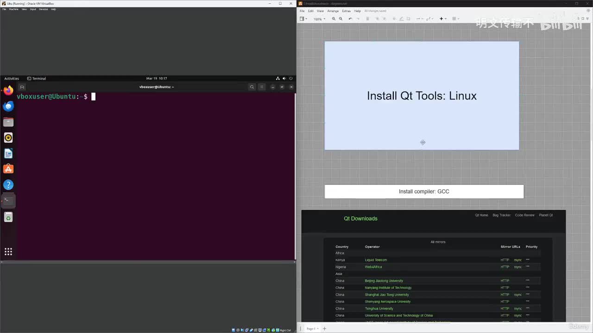
Task: Click the Web4Africa operator link
Action: coord(373,267)
